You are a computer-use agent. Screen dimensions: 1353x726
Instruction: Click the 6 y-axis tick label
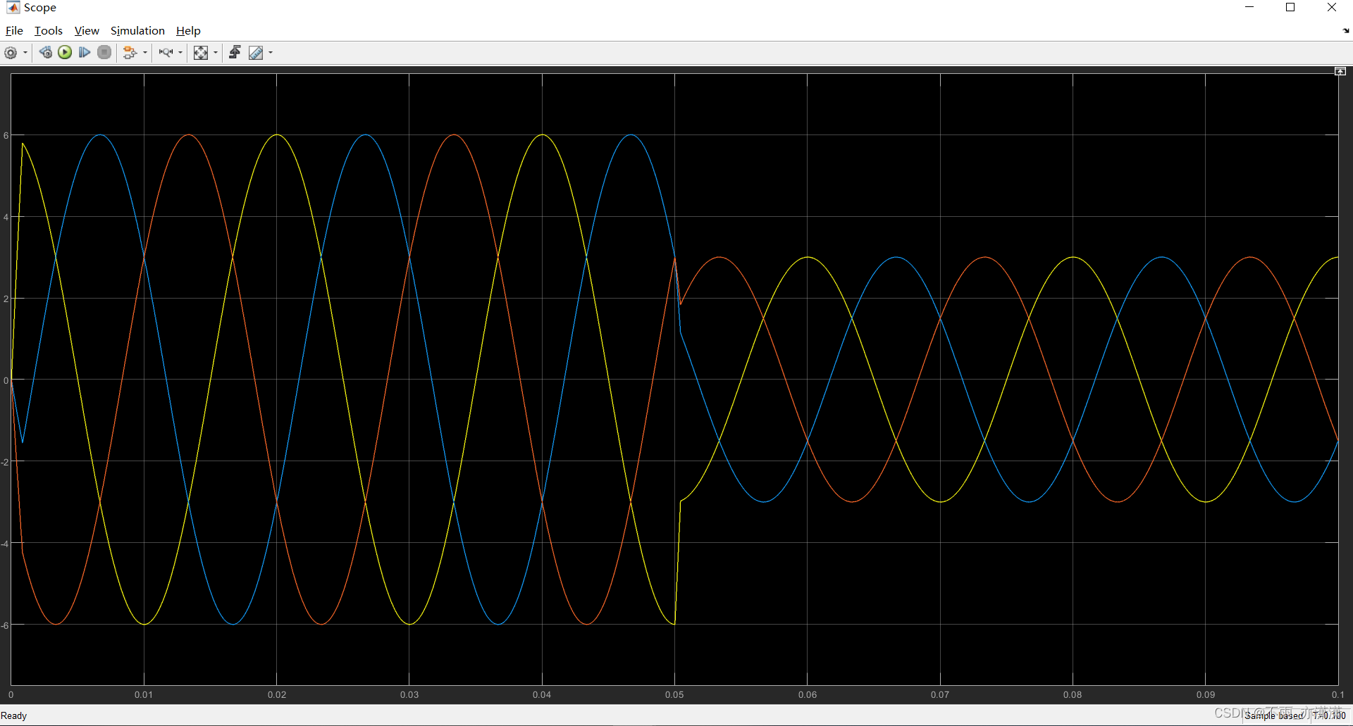coord(6,135)
